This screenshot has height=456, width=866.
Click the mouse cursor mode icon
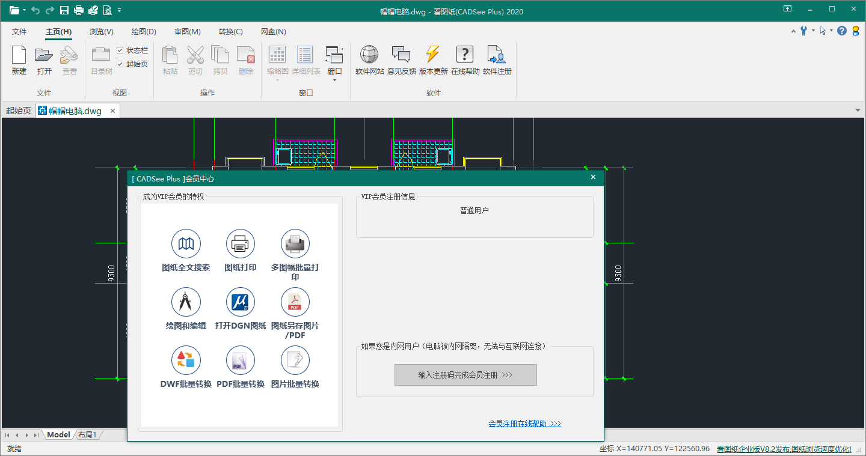click(823, 31)
